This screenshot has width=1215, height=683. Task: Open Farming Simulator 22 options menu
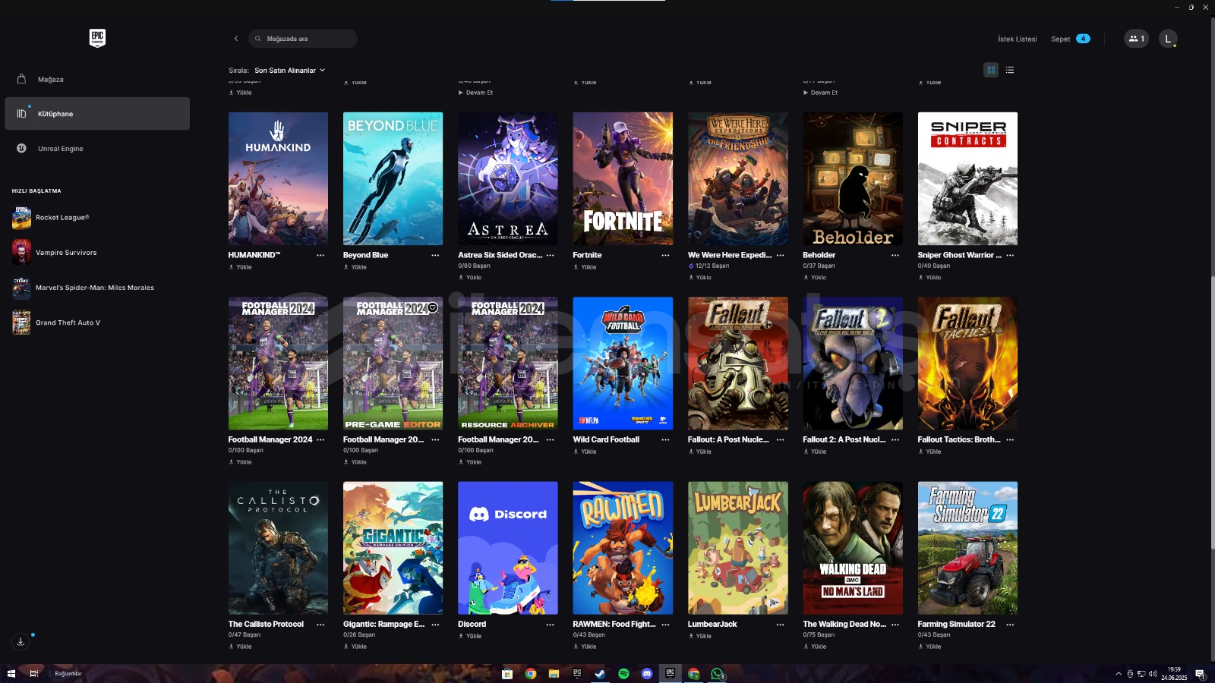tap(1010, 625)
